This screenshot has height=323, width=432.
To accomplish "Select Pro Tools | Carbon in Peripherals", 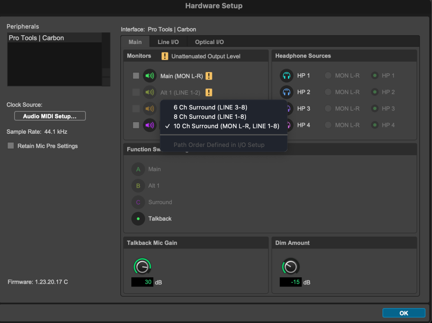I will coord(54,38).
